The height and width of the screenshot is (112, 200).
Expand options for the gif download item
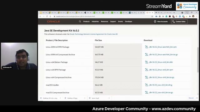tap(109, 98)
